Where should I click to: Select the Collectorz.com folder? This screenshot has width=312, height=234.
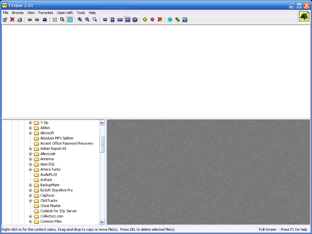pos(52,216)
